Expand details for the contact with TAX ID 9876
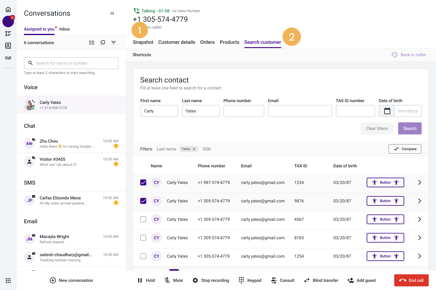436x290 pixels. 420,201
